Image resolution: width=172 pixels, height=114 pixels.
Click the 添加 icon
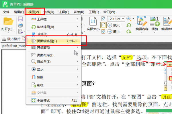[x=155, y=21]
